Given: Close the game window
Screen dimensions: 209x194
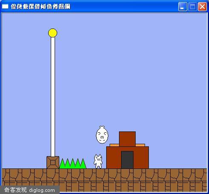Looking at the screenshot, I should pos(202,6).
